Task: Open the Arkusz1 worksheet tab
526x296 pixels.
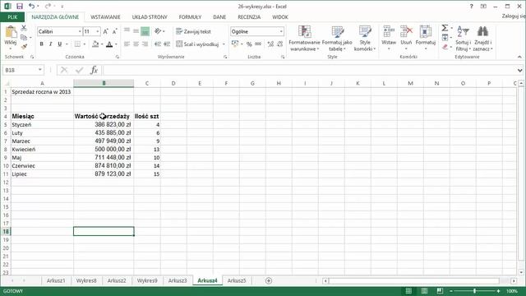Action: click(56, 280)
